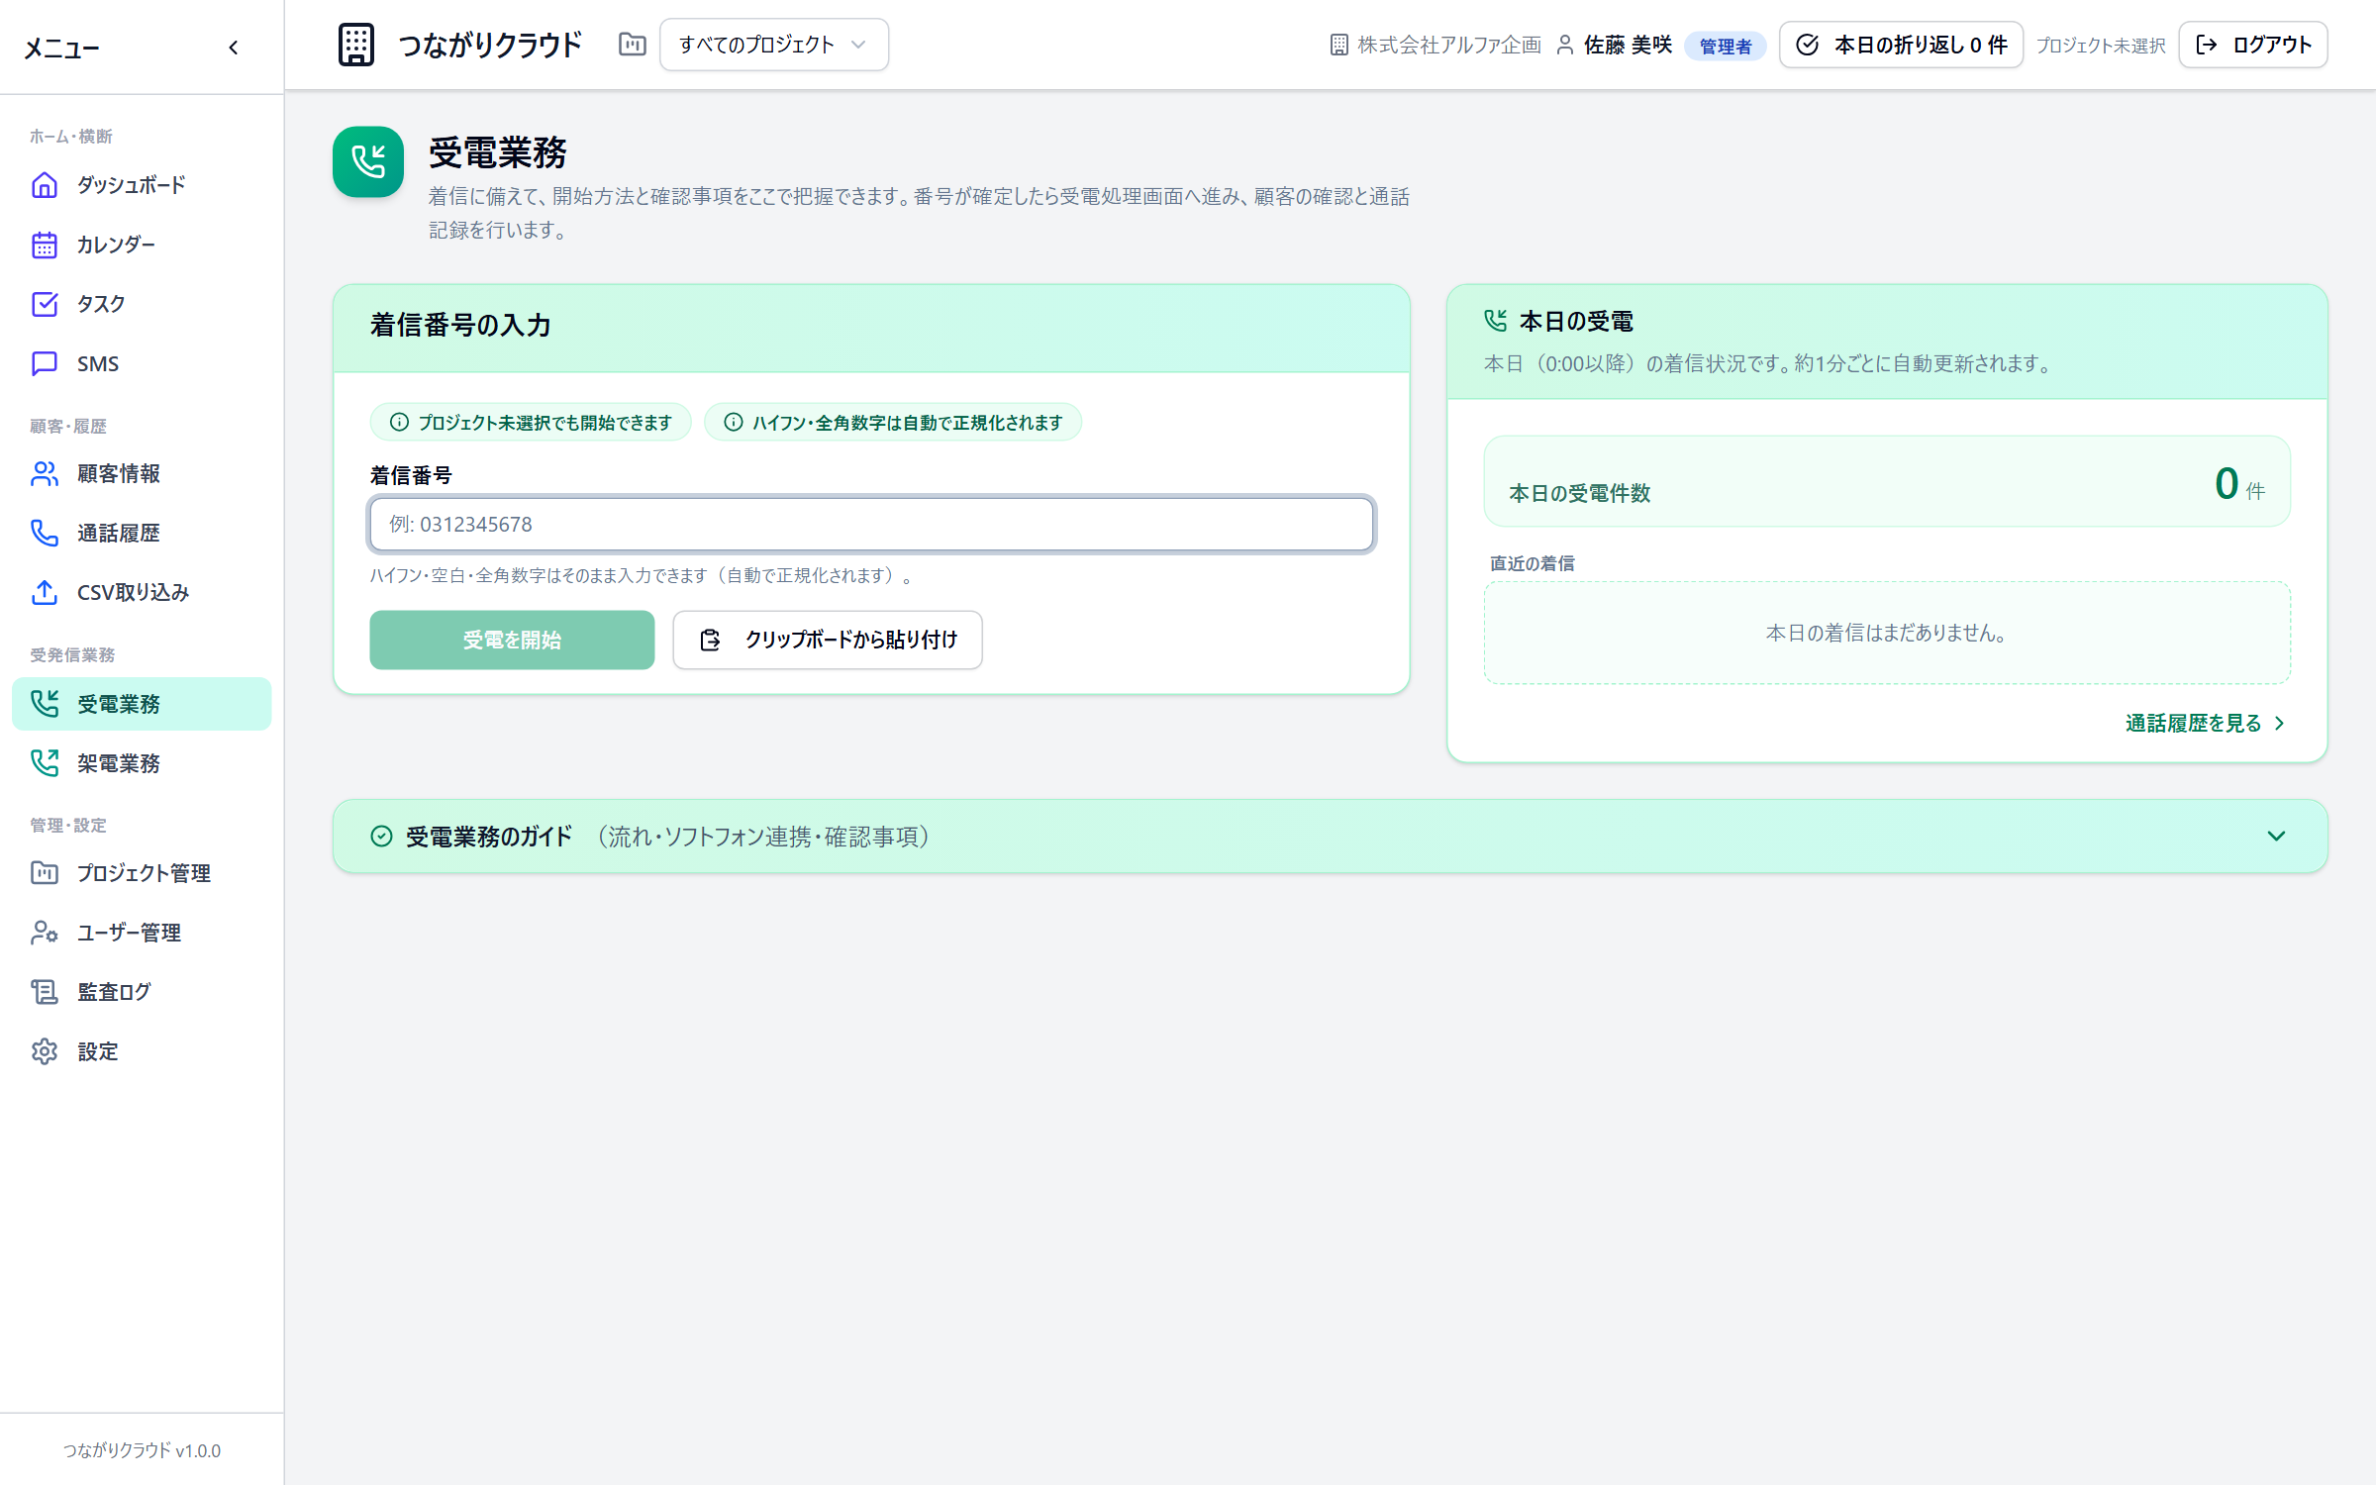Click the 設定 gear icon
The width and height of the screenshot is (2376, 1485).
click(45, 1051)
